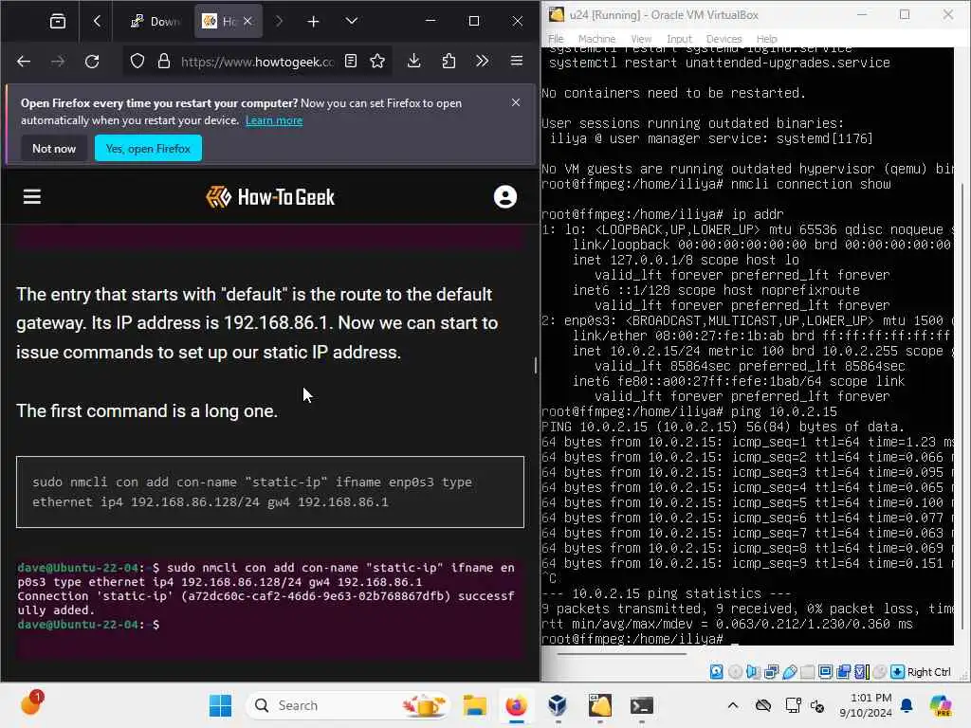Click the VirtualBox optical drive indicator
The height and width of the screenshot is (728, 971).
click(735, 672)
